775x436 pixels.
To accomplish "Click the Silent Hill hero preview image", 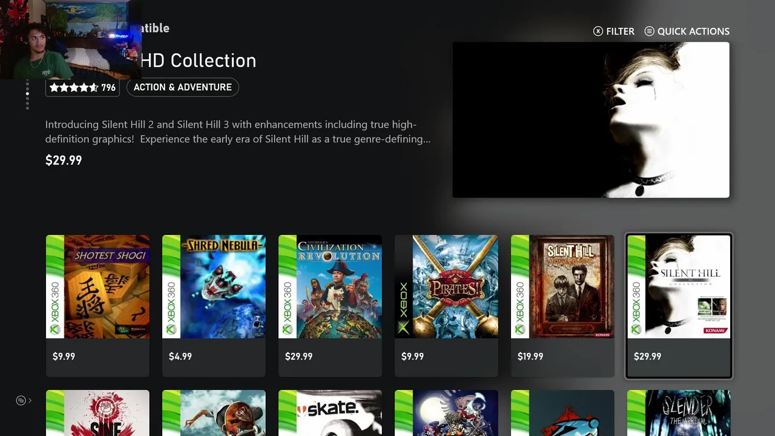I will [591, 120].
